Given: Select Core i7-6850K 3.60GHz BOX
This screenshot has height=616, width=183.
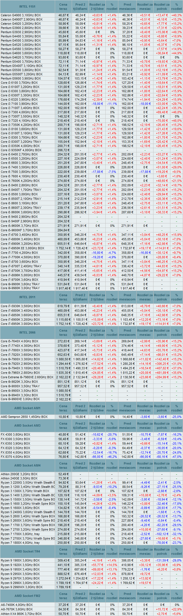Looking at the screenshot, I should click(20, 315).
